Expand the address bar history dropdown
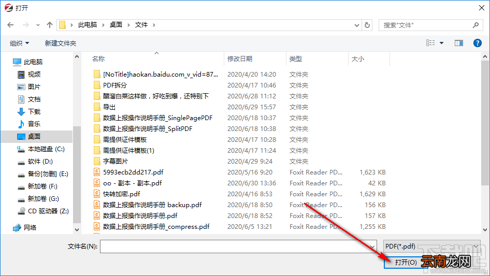 pyautogui.click(x=356, y=25)
